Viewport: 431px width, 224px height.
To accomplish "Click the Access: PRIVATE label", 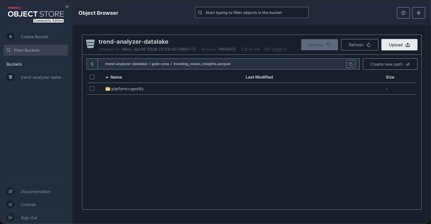I will pyautogui.click(x=219, y=49).
